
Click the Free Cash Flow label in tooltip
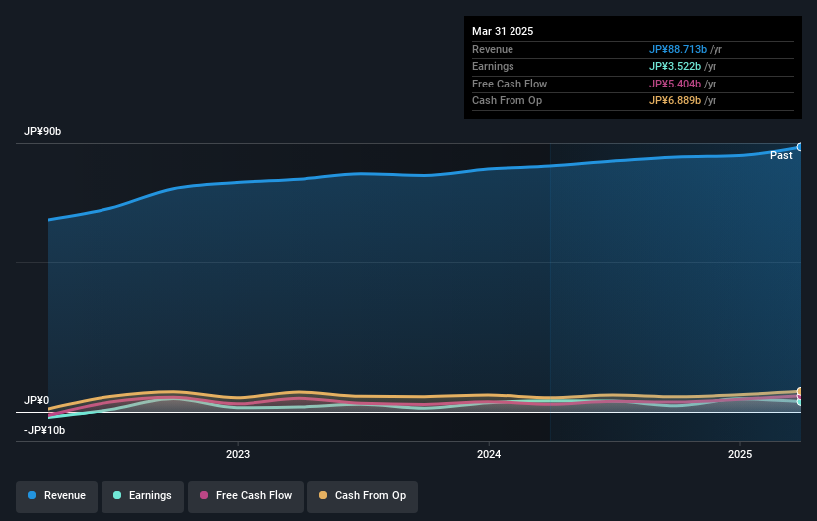[x=510, y=84]
